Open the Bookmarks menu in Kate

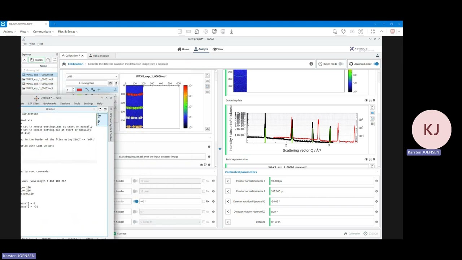point(50,104)
